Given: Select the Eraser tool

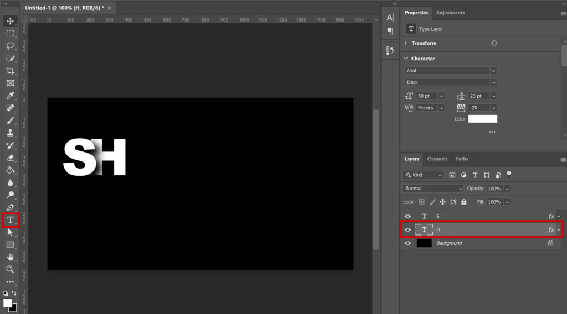Looking at the screenshot, I should click(x=10, y=158).
